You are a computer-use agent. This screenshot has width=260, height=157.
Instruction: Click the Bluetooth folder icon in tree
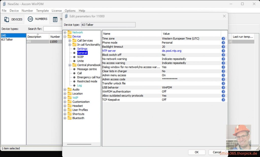(x=69, y=118)
